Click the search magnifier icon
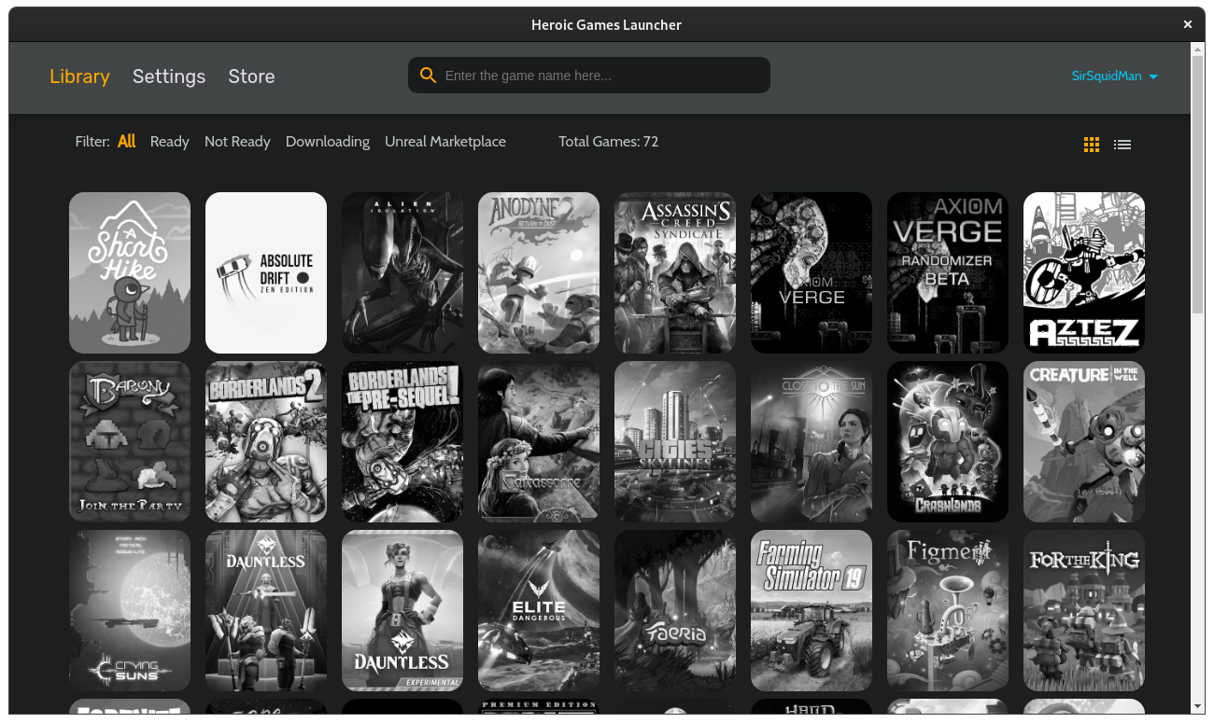Viewport: 1214px width, 723px height. pos(428,76)
